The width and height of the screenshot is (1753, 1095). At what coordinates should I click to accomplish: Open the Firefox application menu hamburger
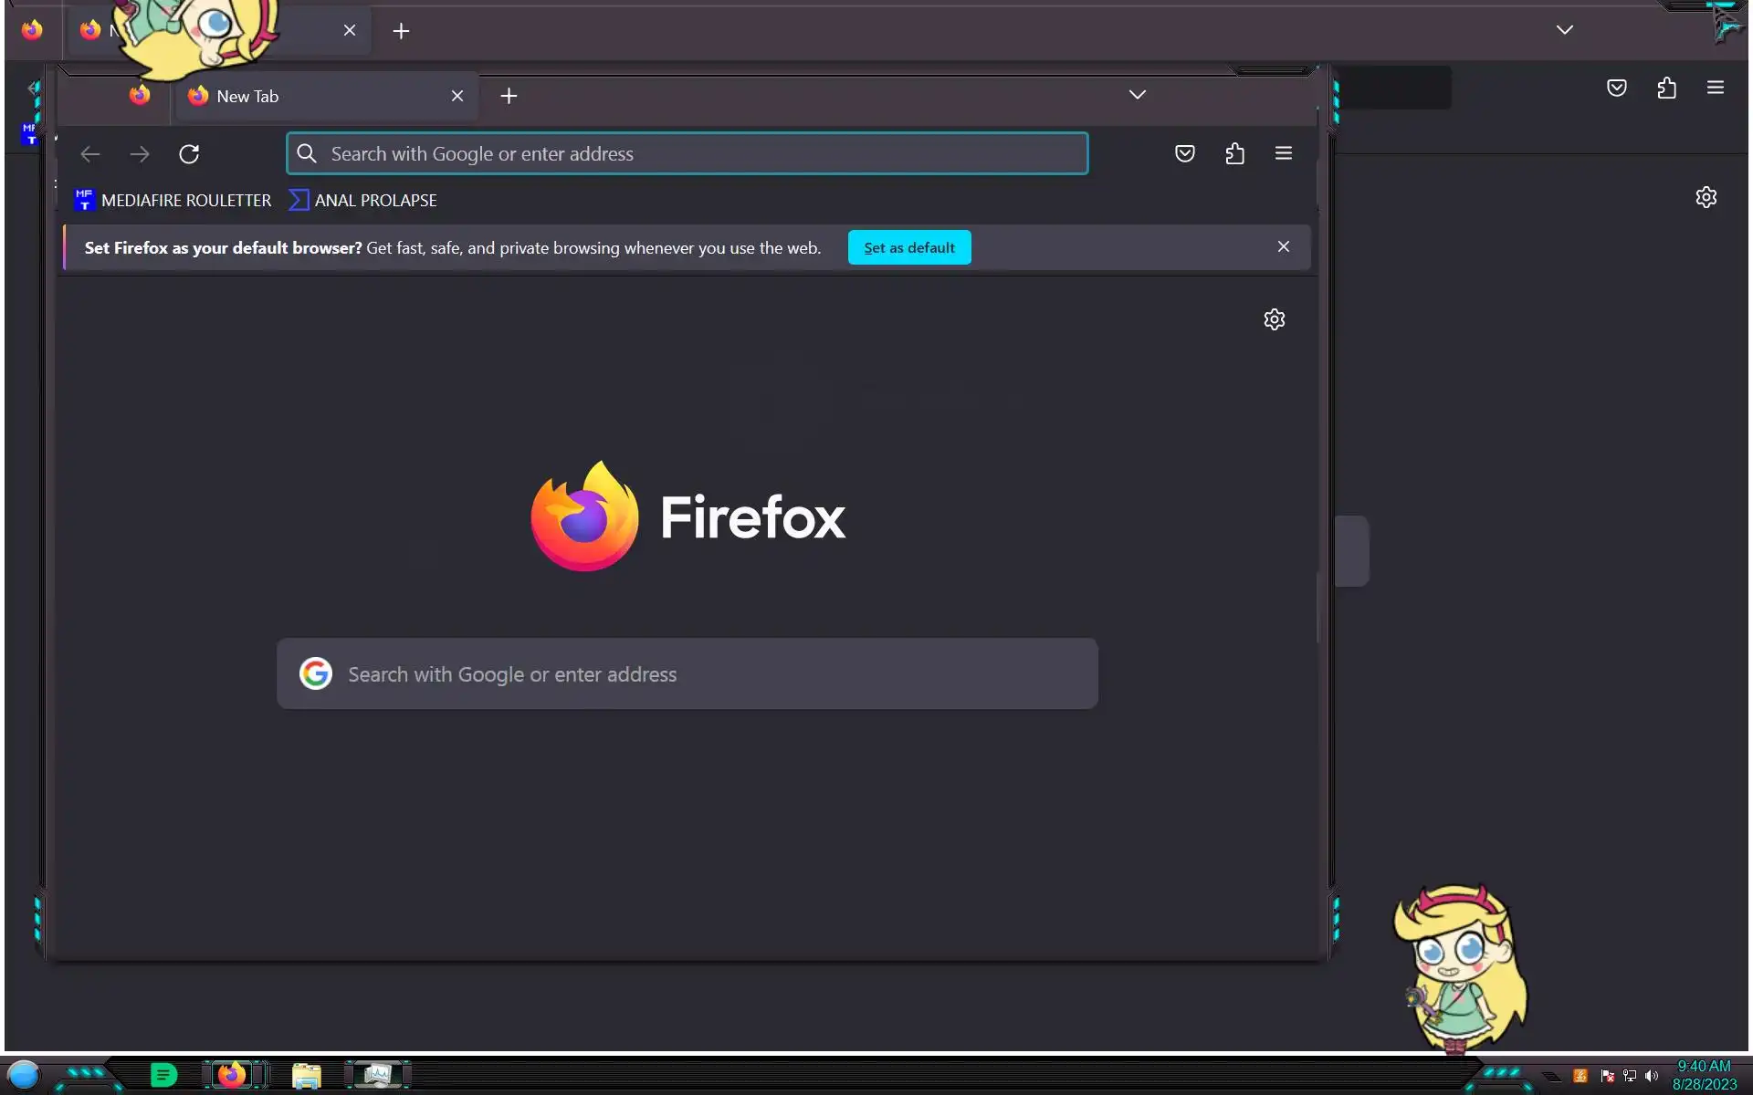tap(1283, 153)
